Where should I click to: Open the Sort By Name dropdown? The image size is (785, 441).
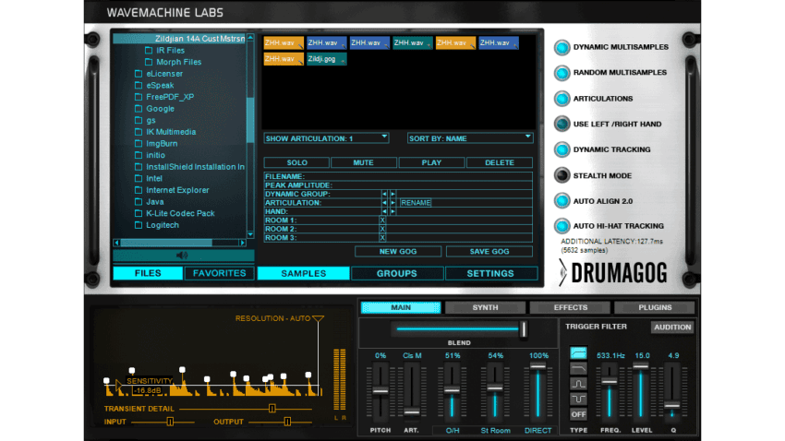pyautogui.click(x=470, y=138)
